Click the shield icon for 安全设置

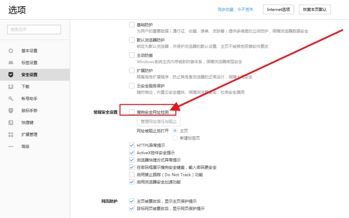[x=11, y=75]
